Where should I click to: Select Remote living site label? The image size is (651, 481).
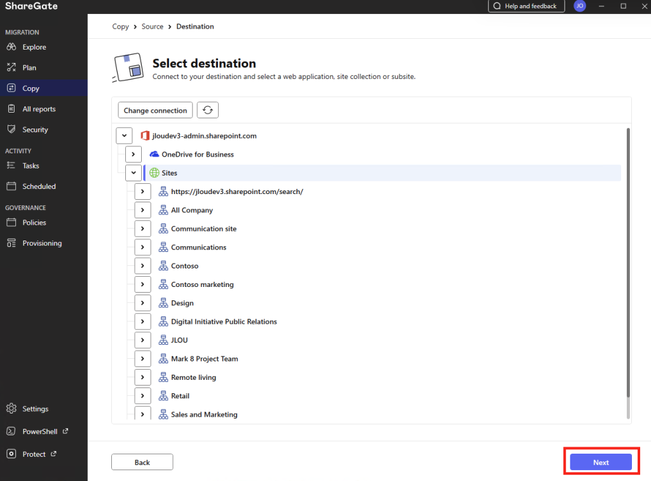click(193, 377)
